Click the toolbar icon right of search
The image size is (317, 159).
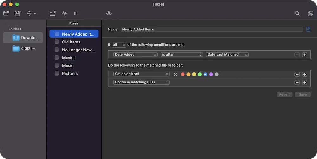tap(310, 13)
